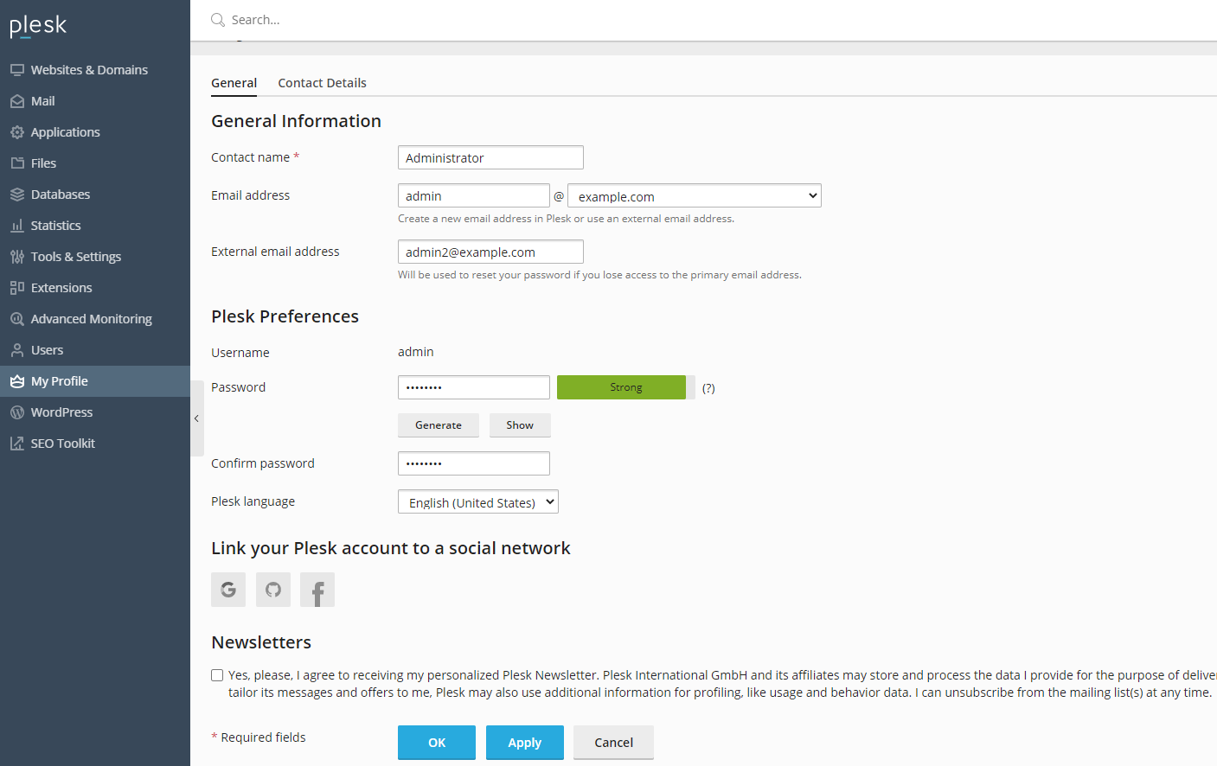Open the email domain dropdown

pos(694,196)
